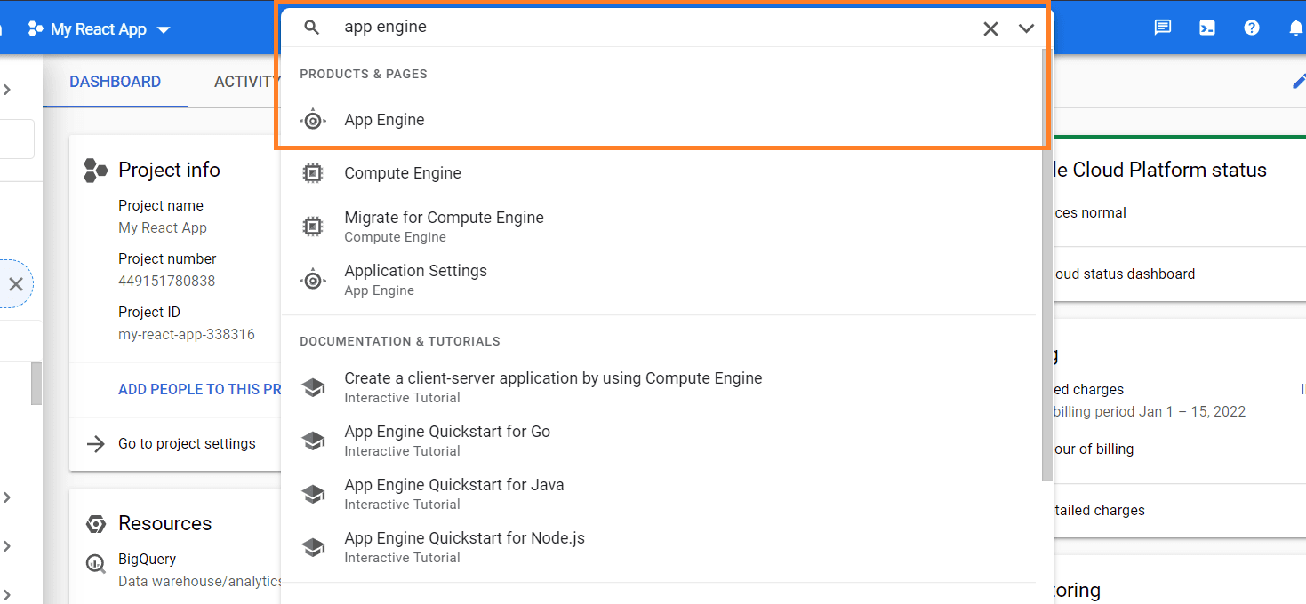
Task: Select App Engine search result
Action: pos(659,120)
